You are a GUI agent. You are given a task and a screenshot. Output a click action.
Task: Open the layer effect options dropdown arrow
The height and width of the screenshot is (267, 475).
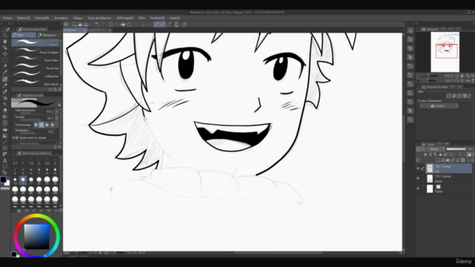[x=469, y=96]
